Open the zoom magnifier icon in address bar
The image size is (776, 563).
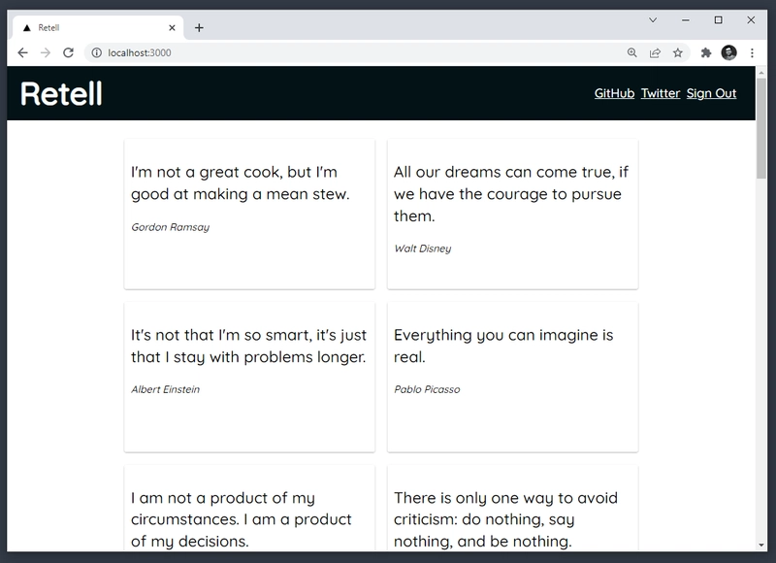pos(632,53)
